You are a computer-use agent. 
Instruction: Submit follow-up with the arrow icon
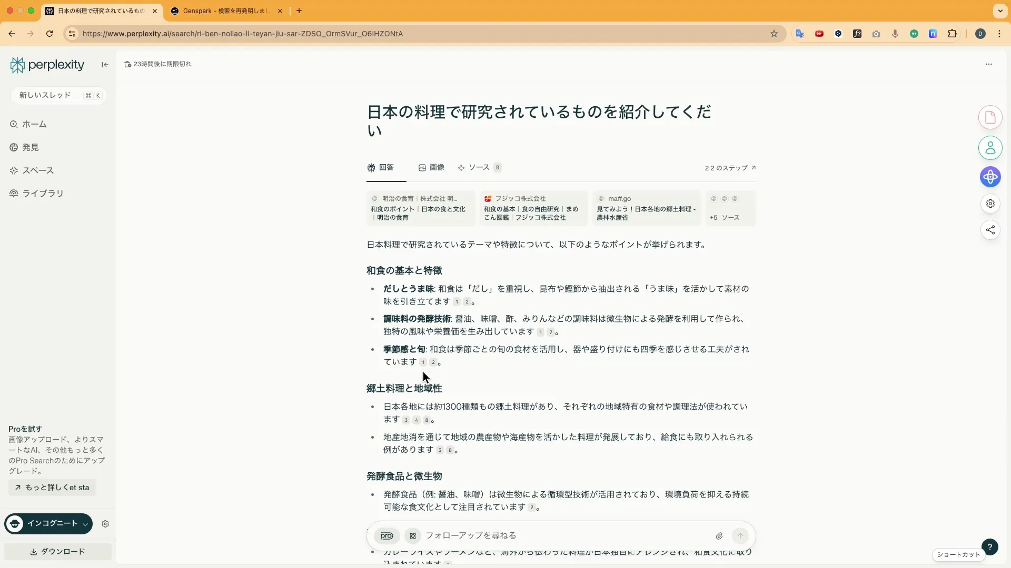click(740, 536)
